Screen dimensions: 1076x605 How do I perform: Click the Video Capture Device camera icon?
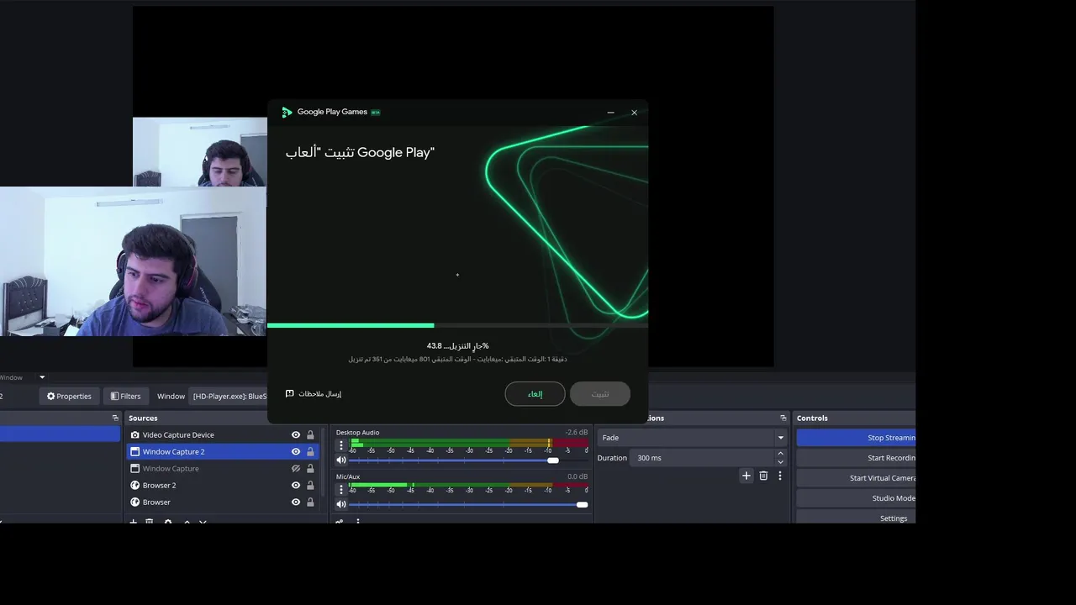134,434
